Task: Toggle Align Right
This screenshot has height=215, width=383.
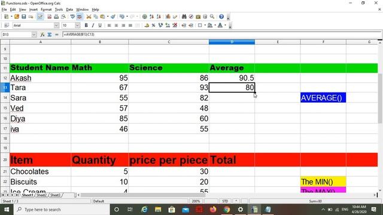Action: click(123, 25)
